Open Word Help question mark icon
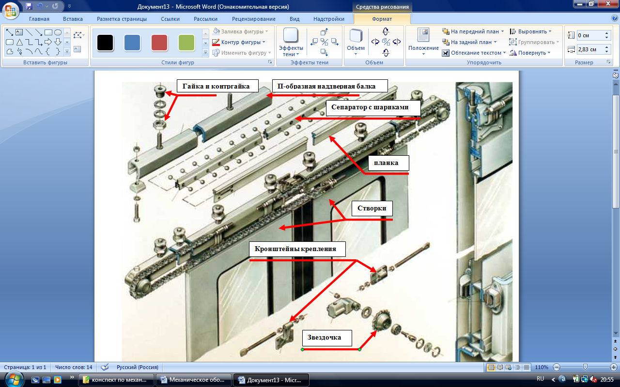 point(615,19)
